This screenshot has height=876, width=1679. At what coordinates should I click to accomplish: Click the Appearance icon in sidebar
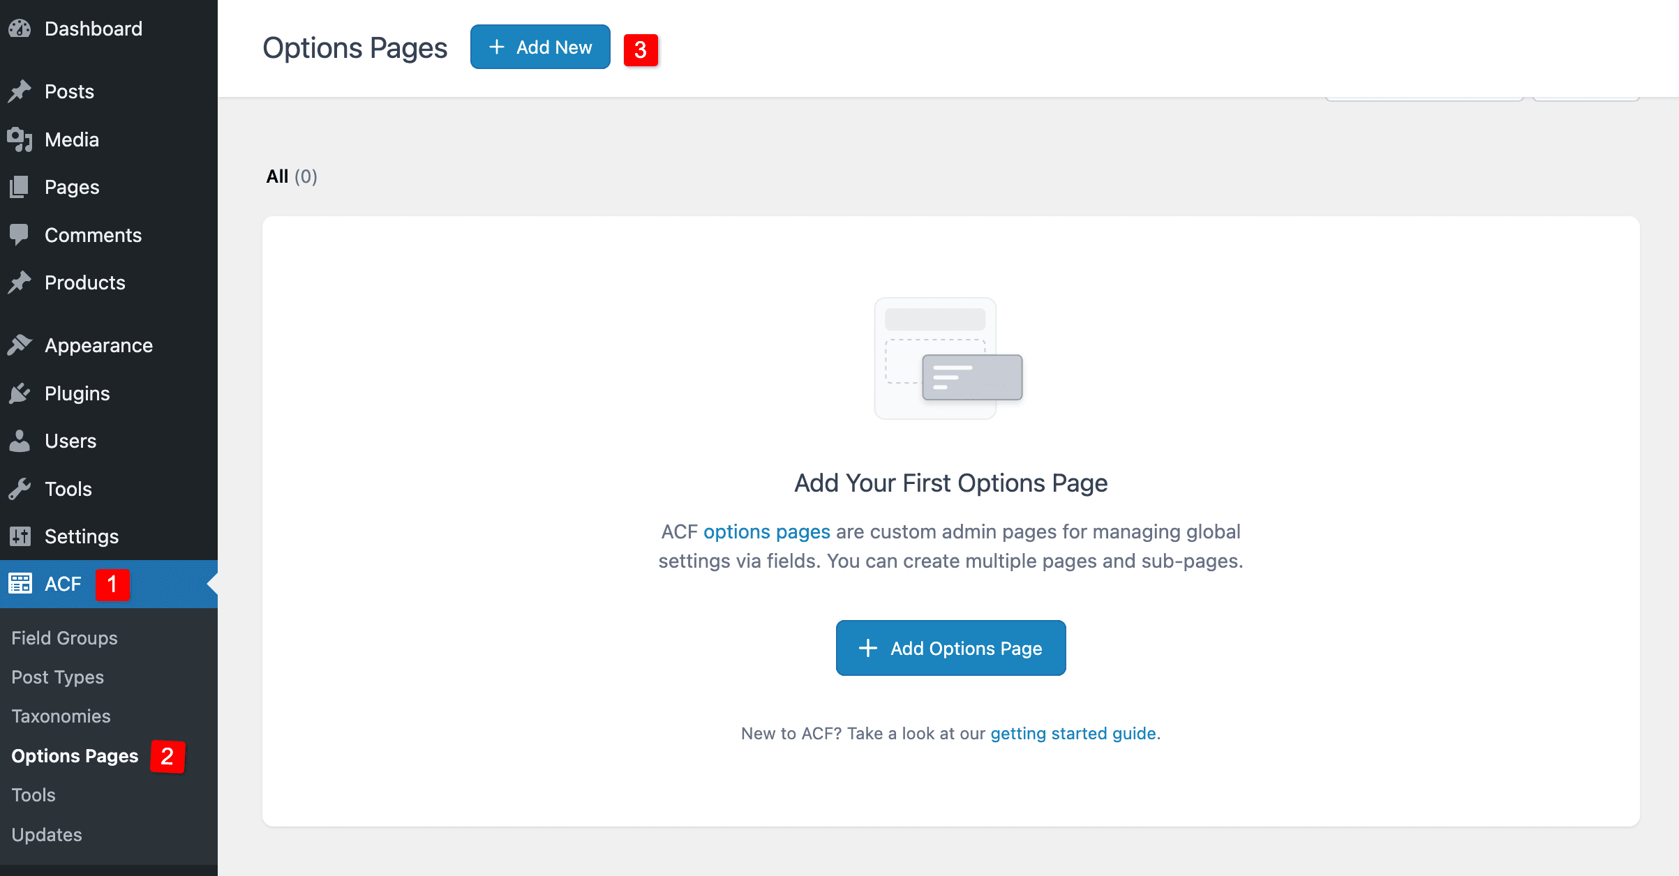20,345
